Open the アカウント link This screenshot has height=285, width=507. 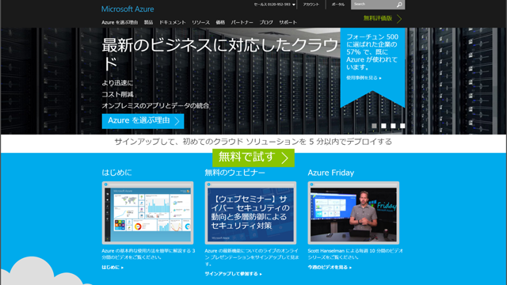coord(311,5)
